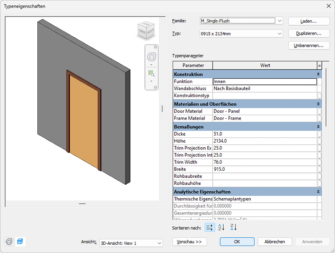This screenshot has height=253, width=335.
Task: Open the steering wheel navigation tool
Action: (x=151, y=57)
